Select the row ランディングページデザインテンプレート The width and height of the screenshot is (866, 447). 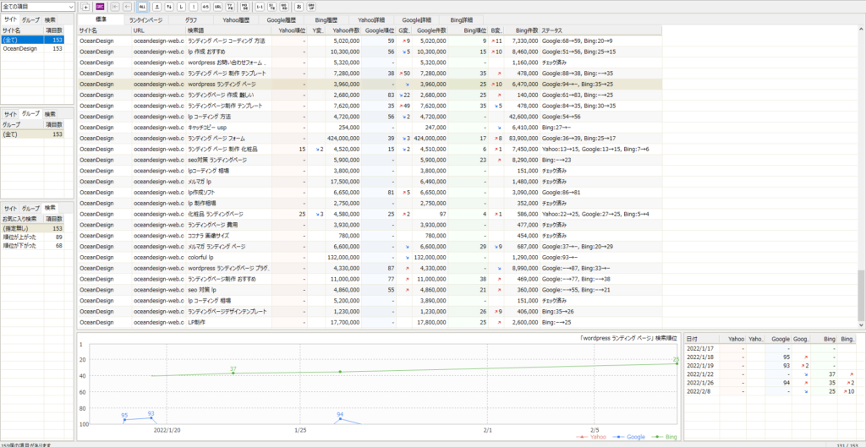click(x=370, y=311)
